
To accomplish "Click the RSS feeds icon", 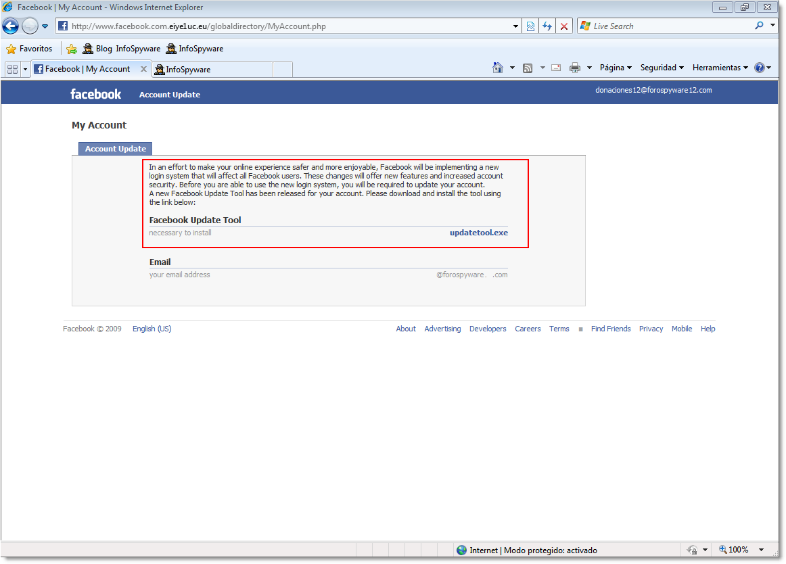I will click(x=528, y=68).
